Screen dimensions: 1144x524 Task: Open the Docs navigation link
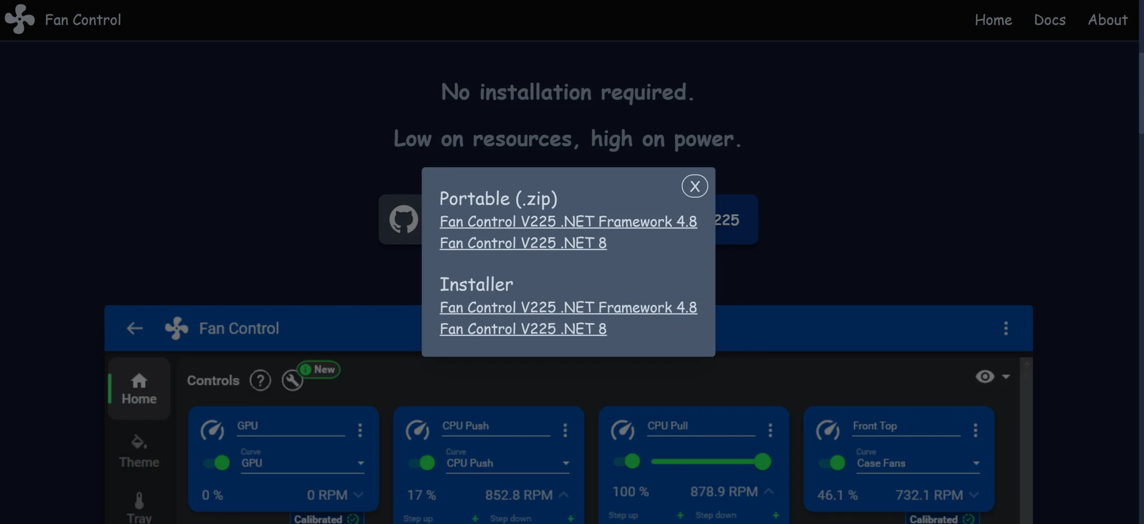1049,20
